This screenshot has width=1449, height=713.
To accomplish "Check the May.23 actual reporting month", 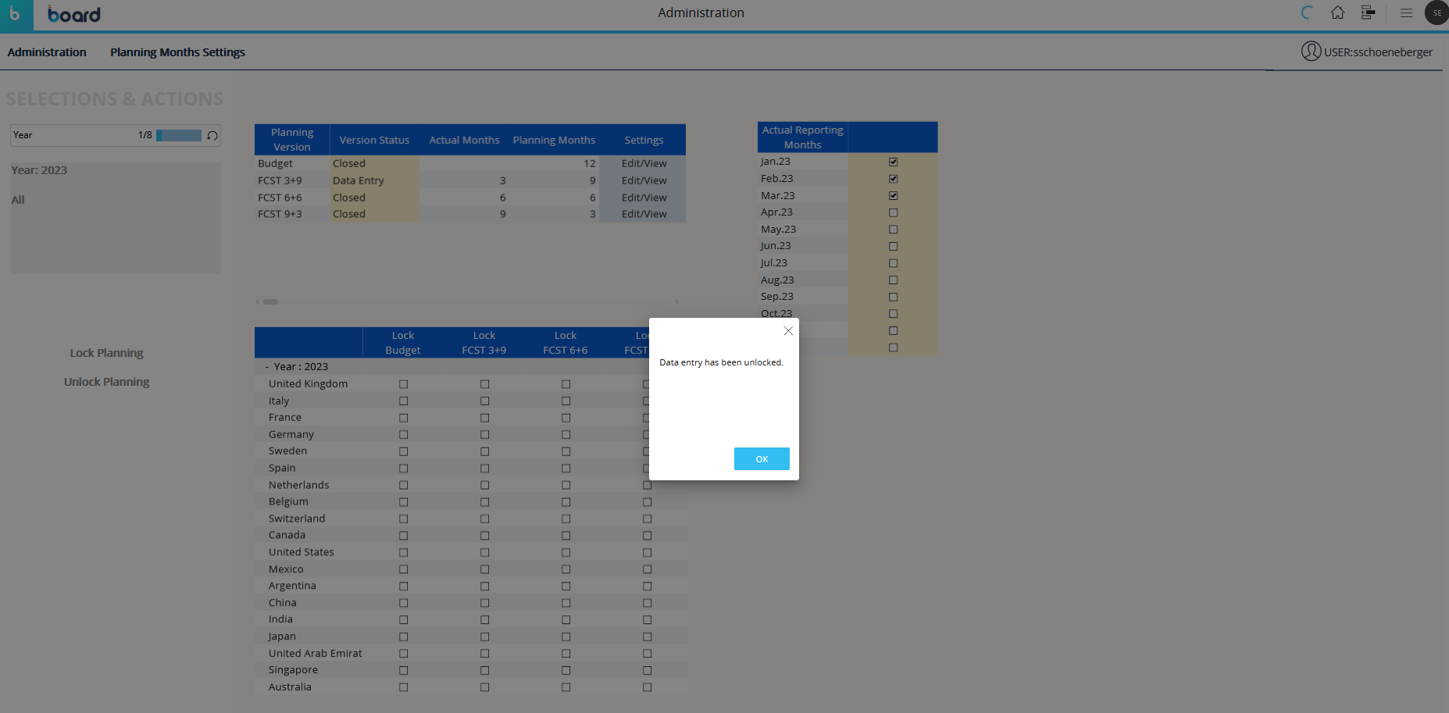I will click(893, 230).
